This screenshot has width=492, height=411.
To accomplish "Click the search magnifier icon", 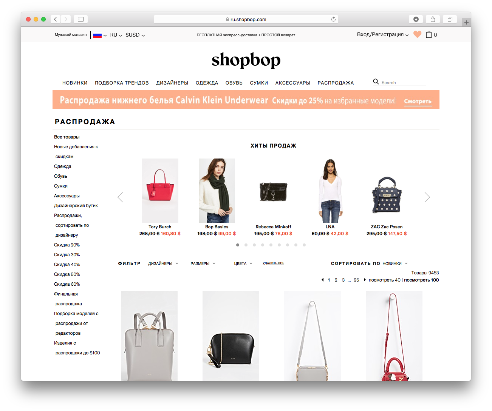I will [376, 82].
